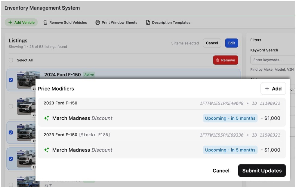Click the trash icon beside Remove Sold Vehicles
The width and height of the screenshot is (296, 188).
click(x=45, y=23)
